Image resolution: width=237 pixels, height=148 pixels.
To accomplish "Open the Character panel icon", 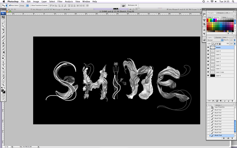I will [204, 30].
